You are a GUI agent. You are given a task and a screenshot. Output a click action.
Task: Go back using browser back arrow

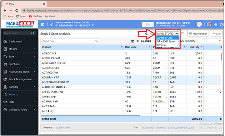point(5,10)
